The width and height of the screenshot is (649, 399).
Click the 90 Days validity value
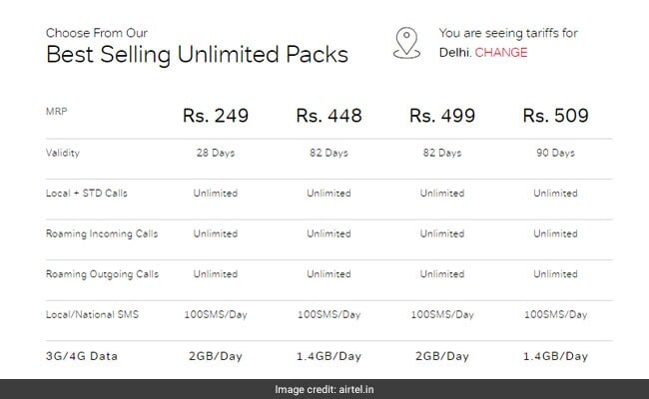pos(555,154)
